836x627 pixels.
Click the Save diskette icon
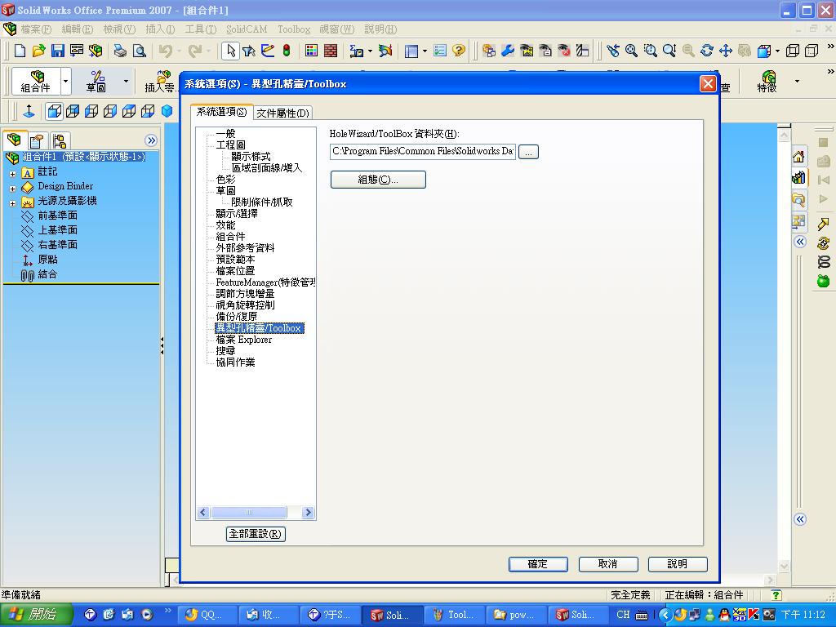click(58, 51)
